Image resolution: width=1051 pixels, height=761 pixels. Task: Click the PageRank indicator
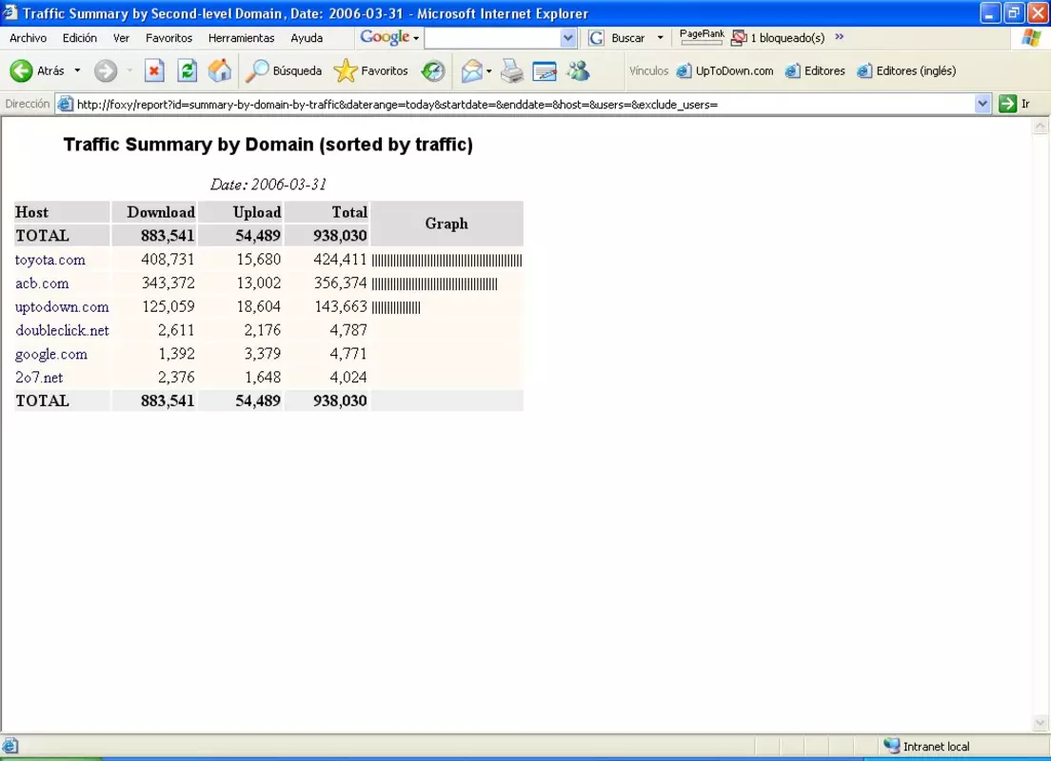(x=701, y=37)
